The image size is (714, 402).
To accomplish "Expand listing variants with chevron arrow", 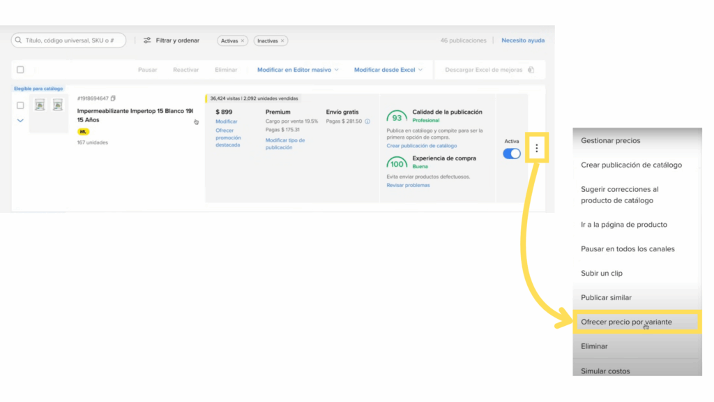I will pos(20,121).
